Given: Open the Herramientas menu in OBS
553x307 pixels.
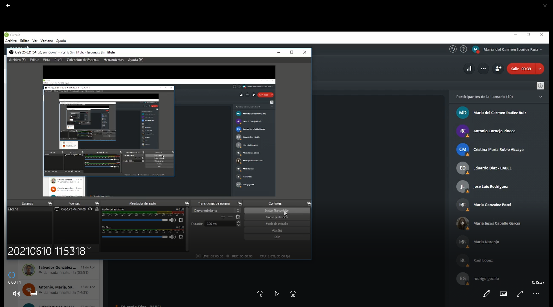Looking at the screenshot, I should [113, 60].
